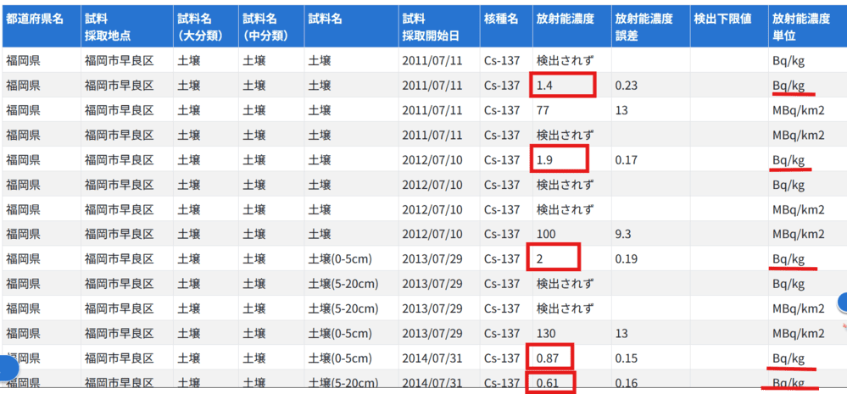Click the blue circle button at right edge
Screen dimensions: 847x394
click(x=843, y=302)
